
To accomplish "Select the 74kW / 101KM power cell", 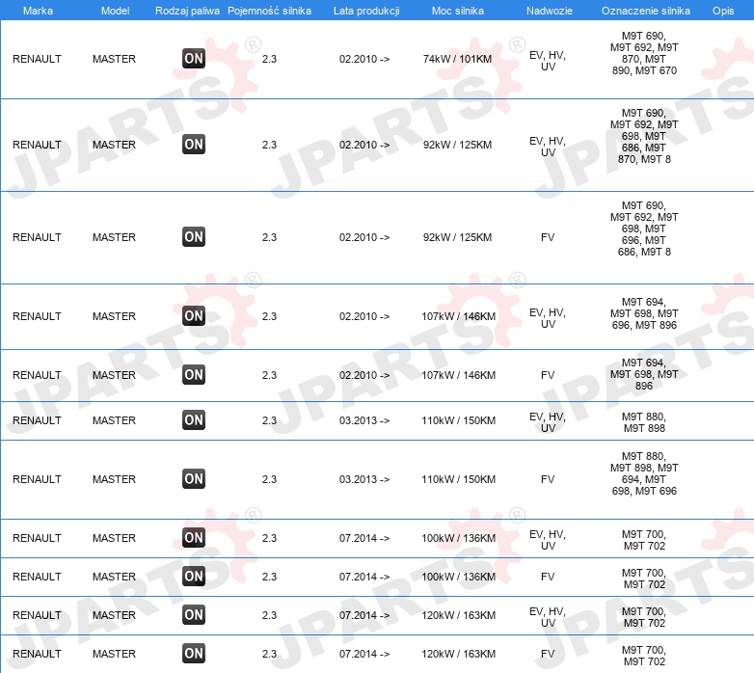I will point(457,59).
